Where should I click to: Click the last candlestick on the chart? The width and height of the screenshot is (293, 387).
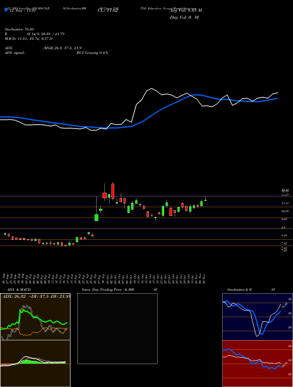[205, 200]
